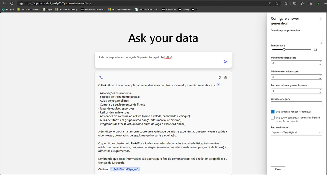This screenshot has height=175, width=327.
Task: Click the Temperature value 0.3
Action: coord(315,50)
